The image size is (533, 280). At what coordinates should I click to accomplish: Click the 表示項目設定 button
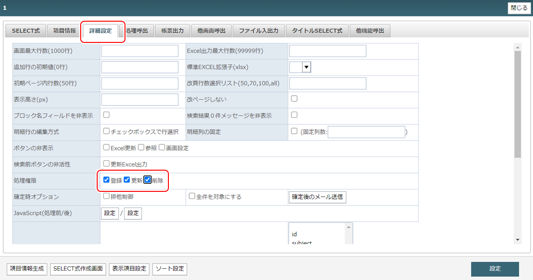(x=129, y=269)
